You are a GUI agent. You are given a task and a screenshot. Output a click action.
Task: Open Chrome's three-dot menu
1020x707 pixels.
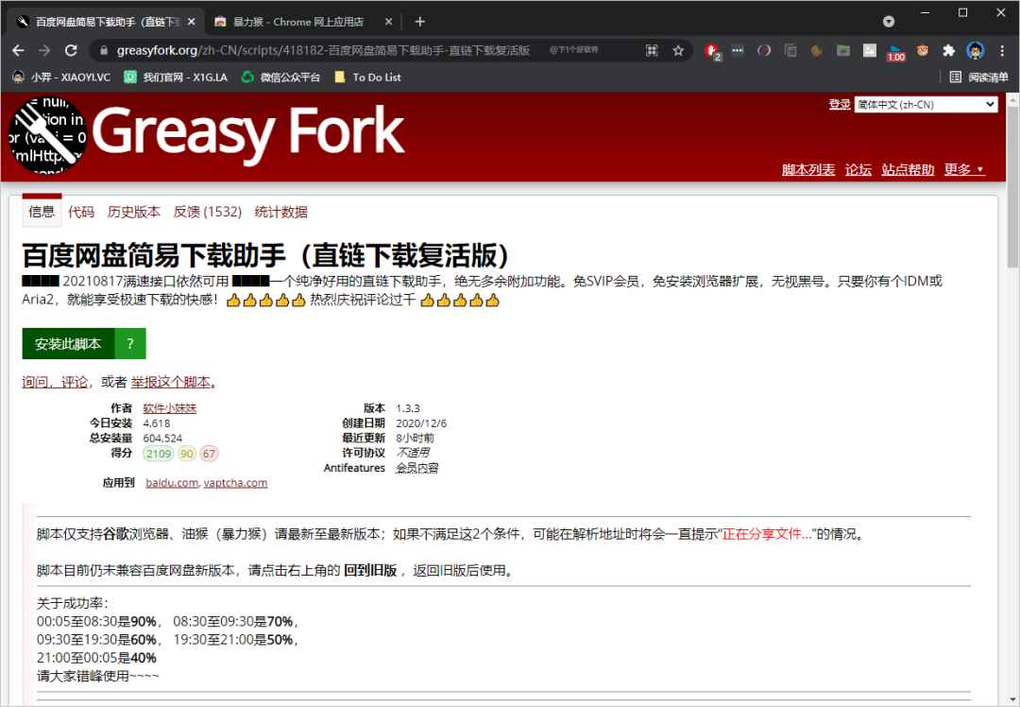[x=1001, y=51]
